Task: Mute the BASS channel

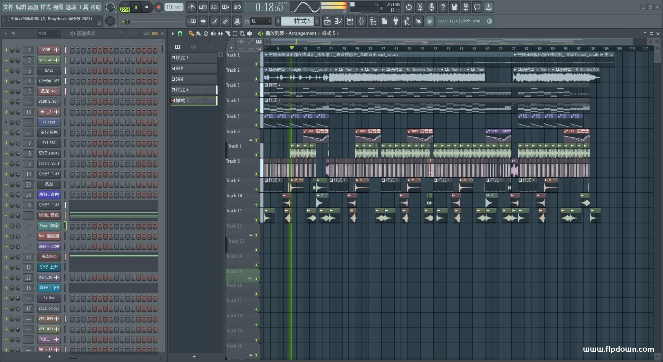Action: point(6,71)
